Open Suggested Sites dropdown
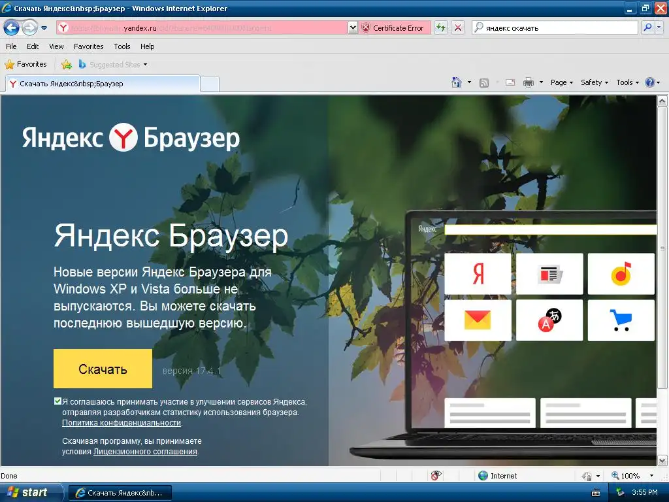 (113, 65)
